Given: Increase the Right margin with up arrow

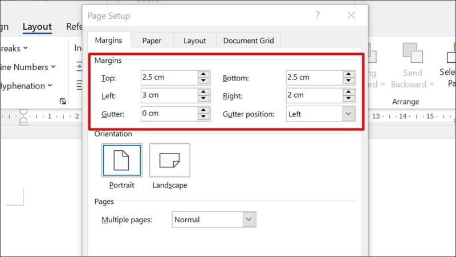Looking at the screenshot, I should pyautogui.click(x=348, y=92).
